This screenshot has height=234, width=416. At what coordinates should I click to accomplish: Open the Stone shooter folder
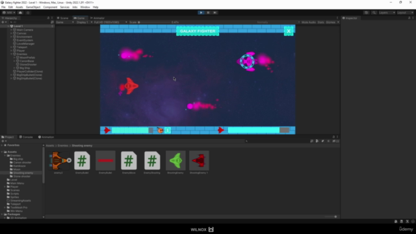coord(21,176)
